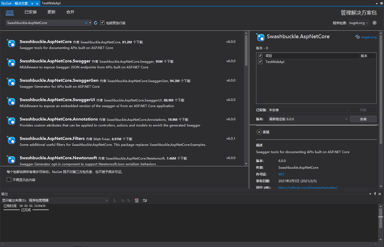384x247 pixels.
Task: Clear the search box with the X icon
Action: (x=86, y=23)
